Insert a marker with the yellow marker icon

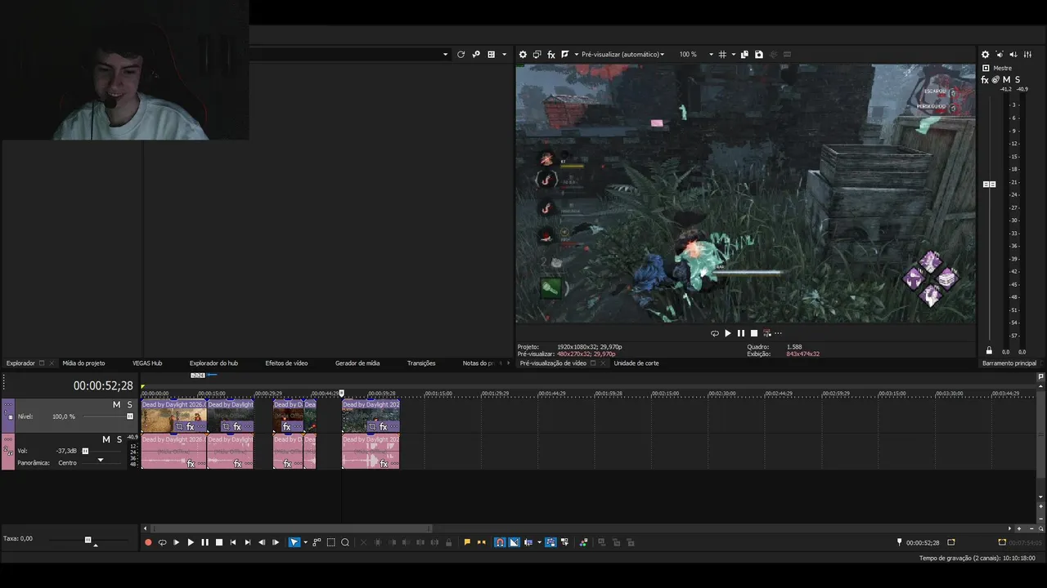(x=467, y=542)
